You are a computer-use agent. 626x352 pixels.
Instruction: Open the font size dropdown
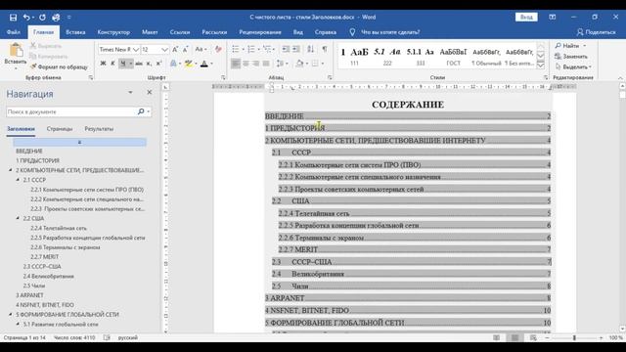(x=164, y=50)
